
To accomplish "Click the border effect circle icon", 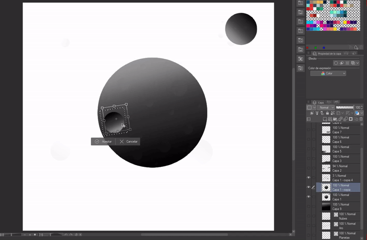I will tap(336, 63).
